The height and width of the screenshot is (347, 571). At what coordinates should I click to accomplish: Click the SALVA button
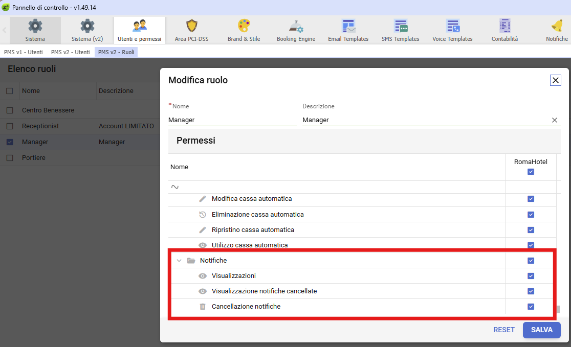click(541, 330)
